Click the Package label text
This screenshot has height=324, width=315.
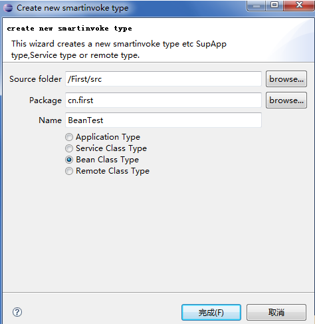coord(45,100)
